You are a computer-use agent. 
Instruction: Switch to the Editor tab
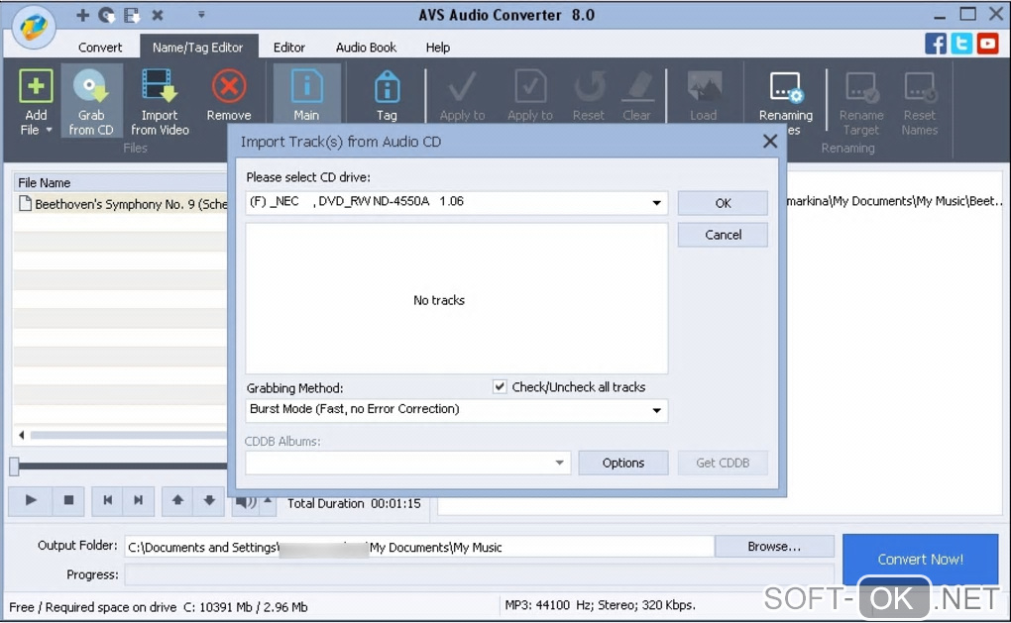pyautogui.click(x=288, y=47)
